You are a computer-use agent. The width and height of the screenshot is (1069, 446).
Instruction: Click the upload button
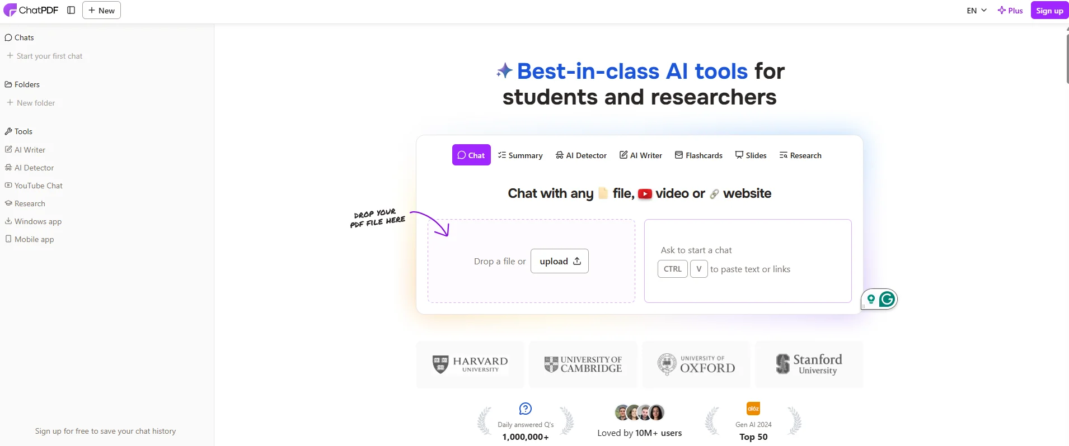(560, 261)
